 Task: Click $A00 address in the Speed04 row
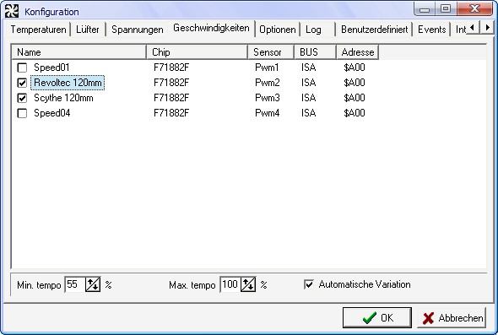[355, 113]
